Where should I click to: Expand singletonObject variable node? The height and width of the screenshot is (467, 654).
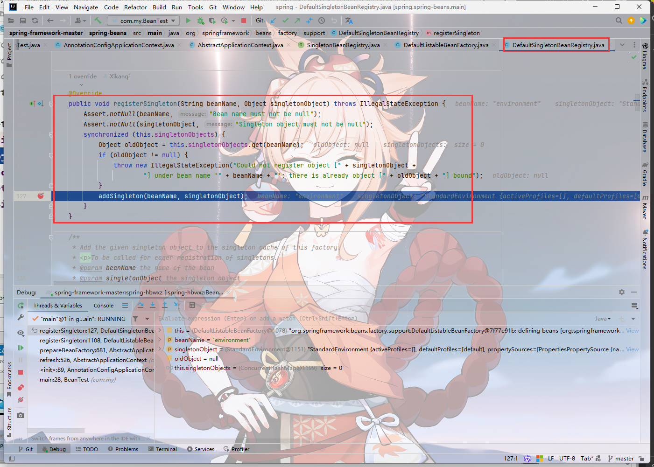[160, 349]
